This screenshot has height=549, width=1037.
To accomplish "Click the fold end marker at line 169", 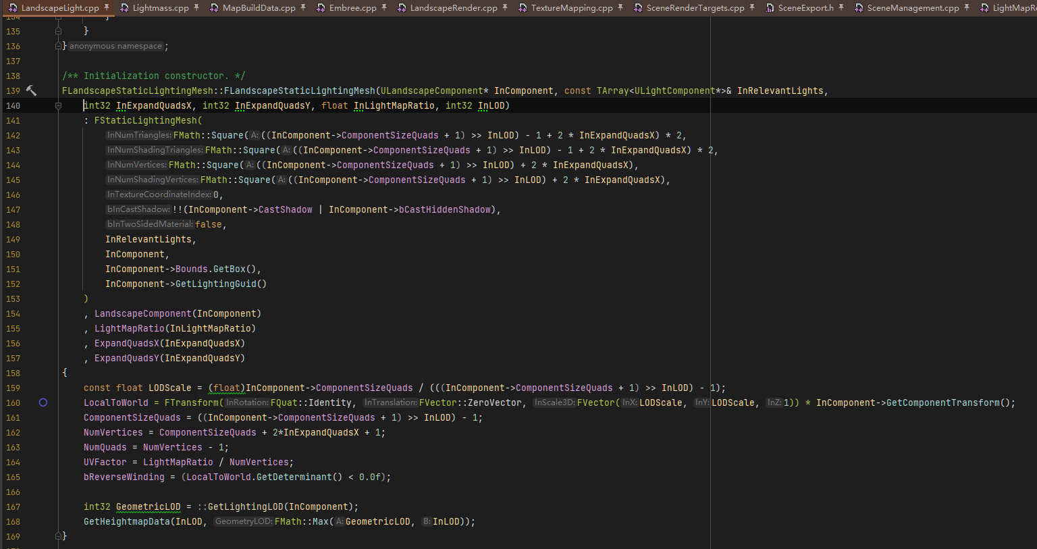I will pyautogui.click(x=58, y=535).
